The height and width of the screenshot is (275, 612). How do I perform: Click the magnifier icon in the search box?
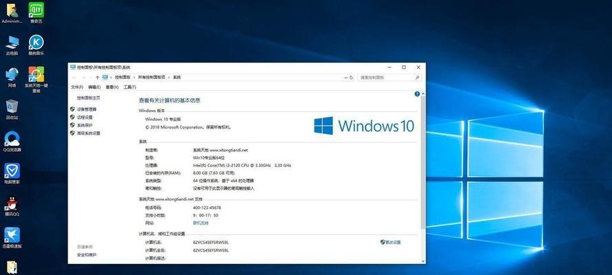pos(417,78)
